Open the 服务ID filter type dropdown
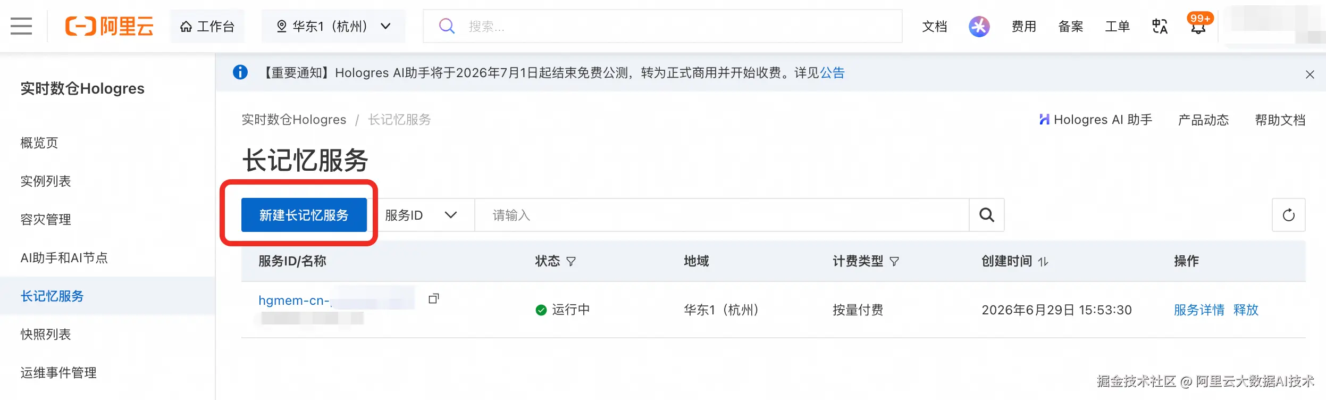The image size is (1326, 400). point(421,215)
